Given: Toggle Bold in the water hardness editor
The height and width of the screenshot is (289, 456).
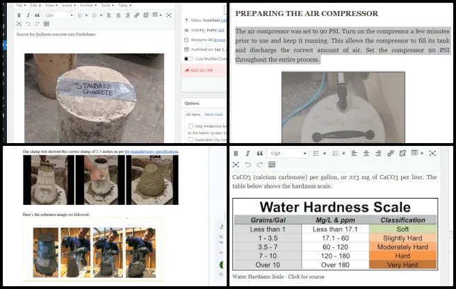Looking at the screenshot, I should tap(236, 154).
